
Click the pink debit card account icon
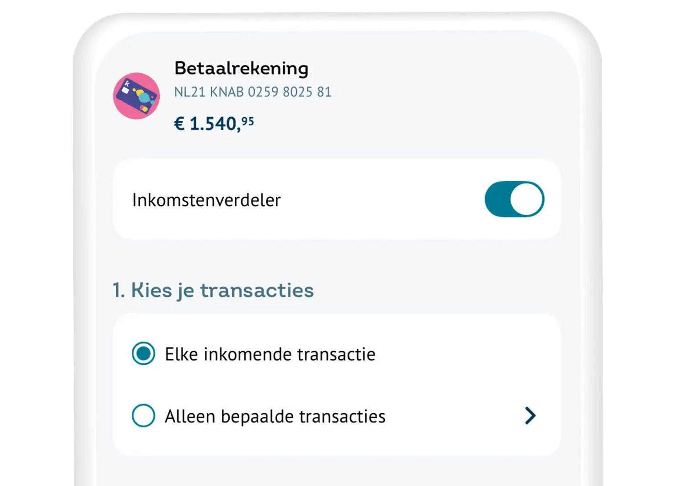coord(136,96)
